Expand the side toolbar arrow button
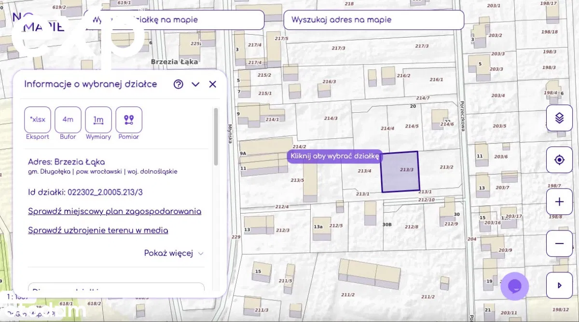 click(x=559, y=285)
